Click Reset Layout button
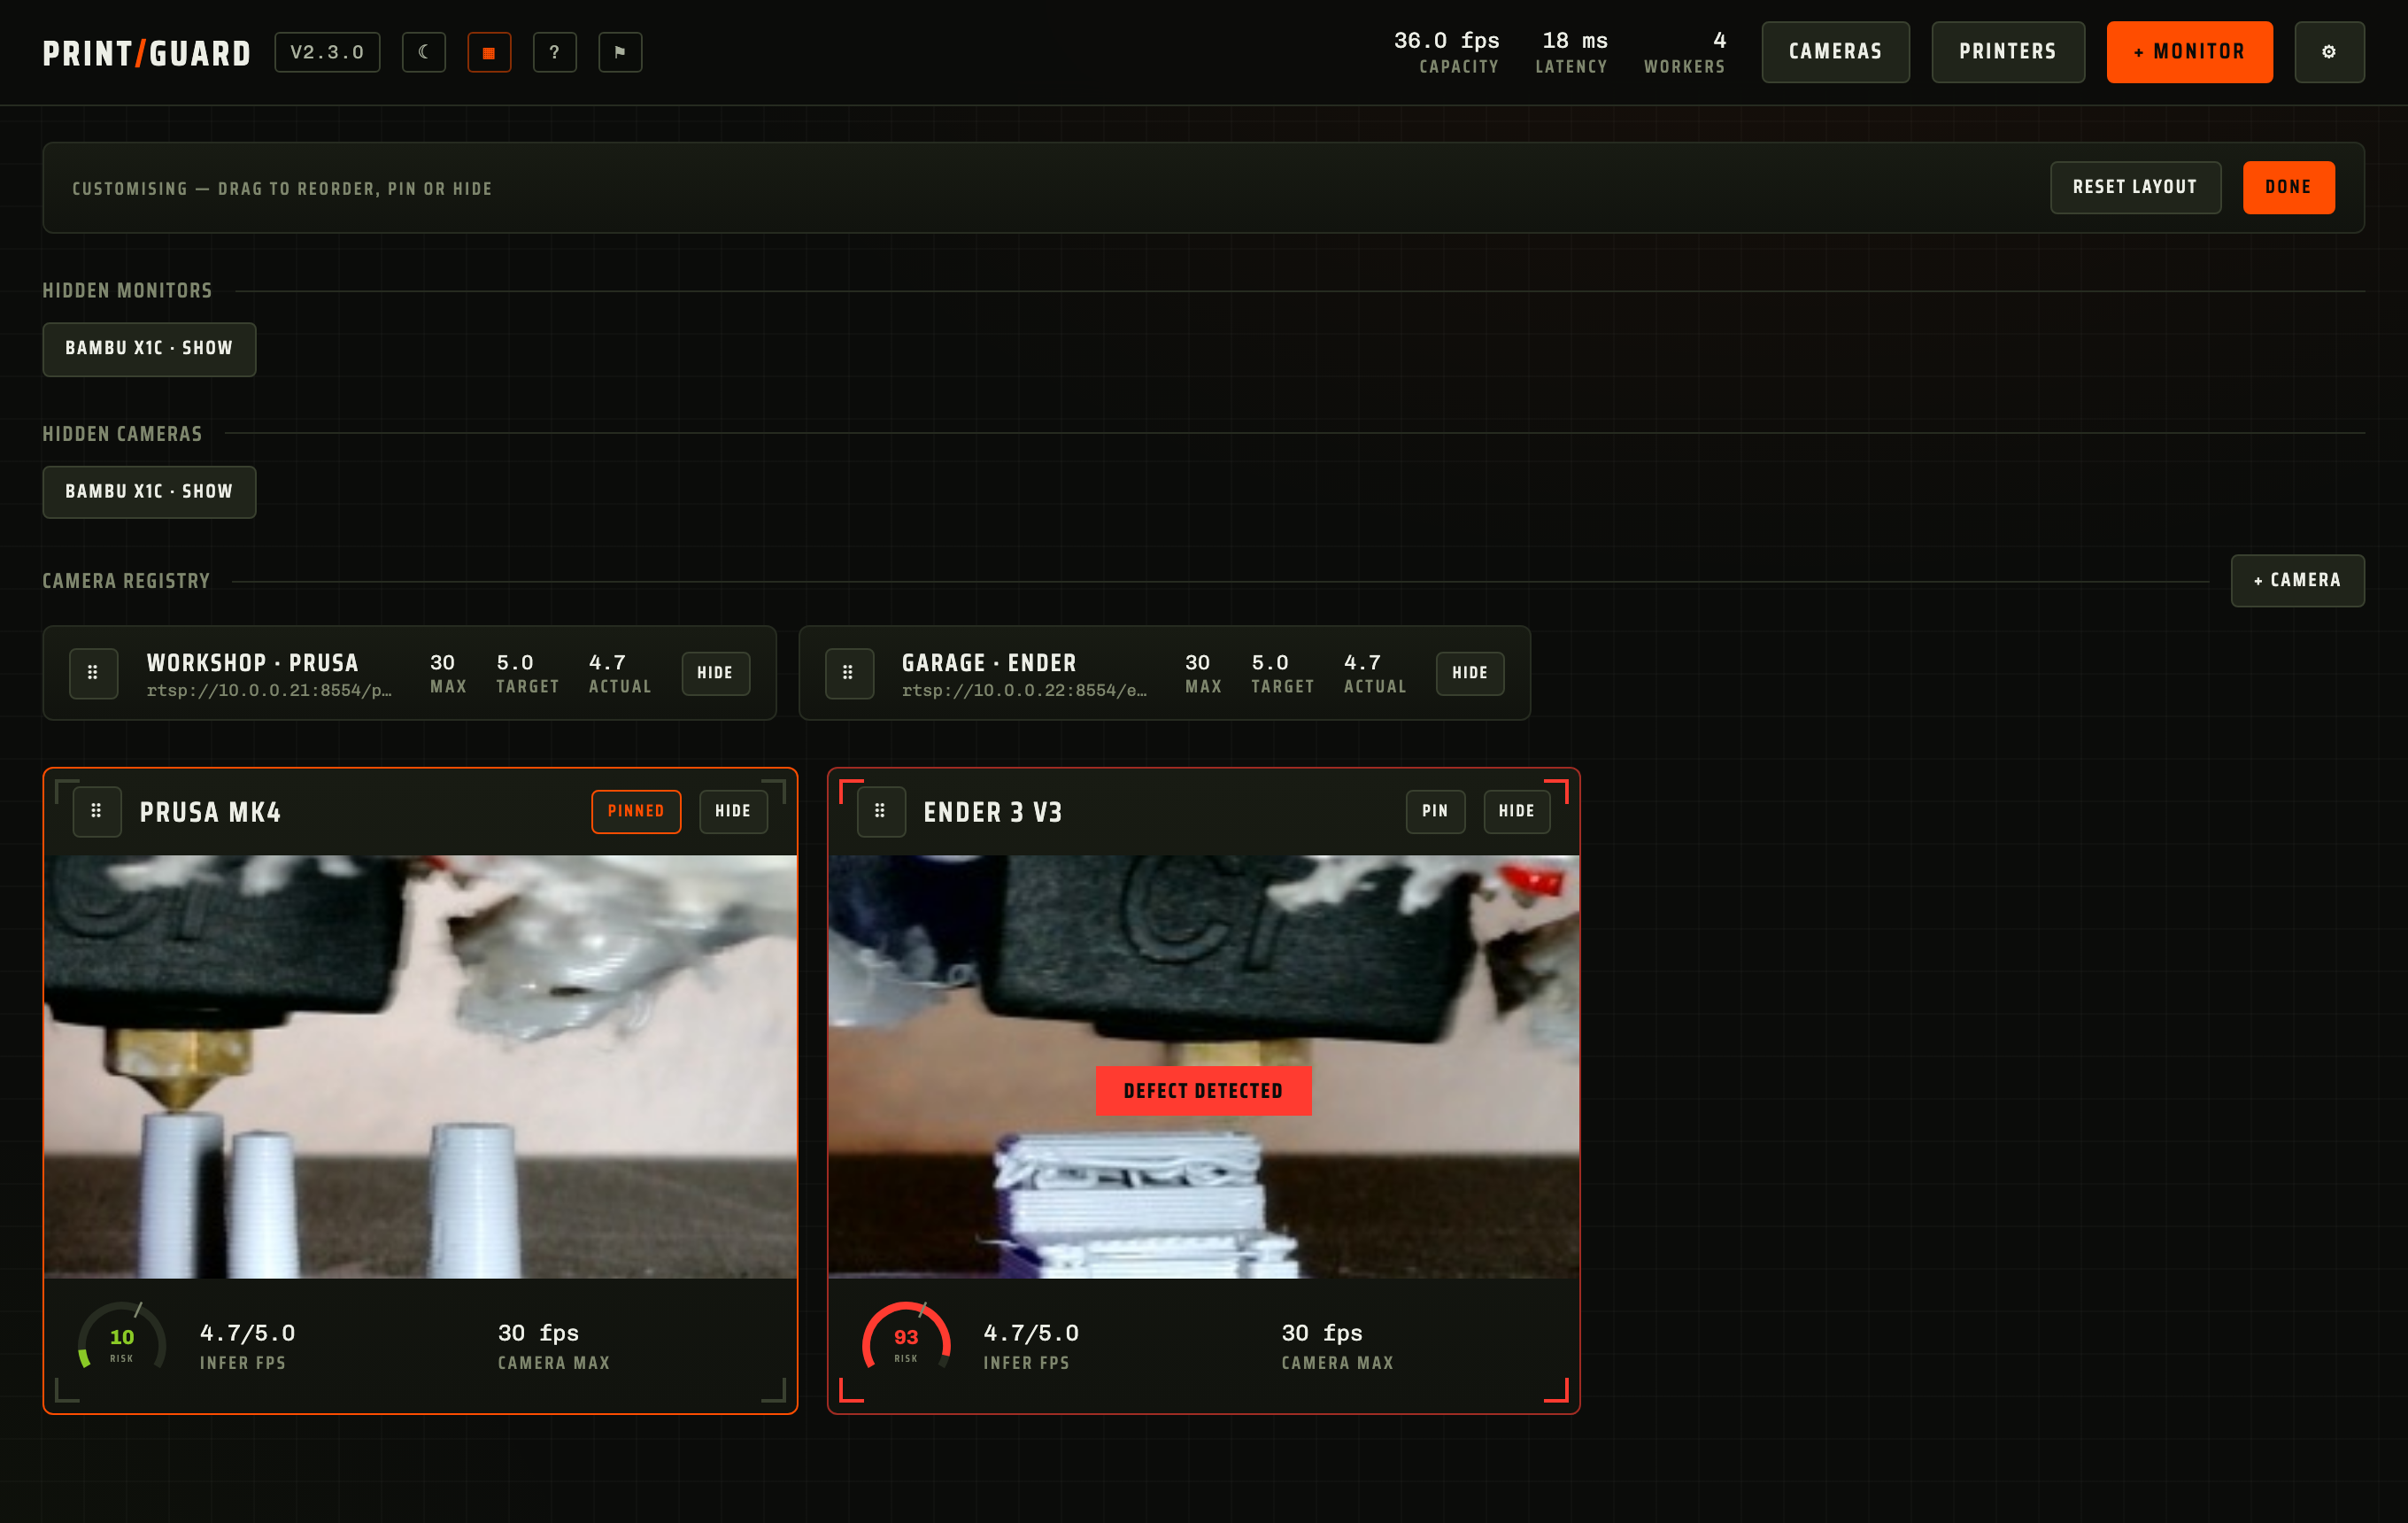The image size is (2408, 1523). (x=2135, y=187)
